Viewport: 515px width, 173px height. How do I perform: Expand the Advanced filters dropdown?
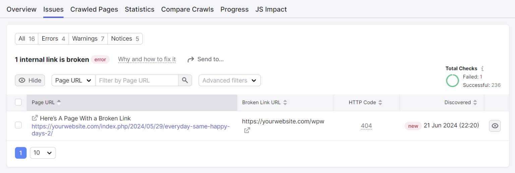click(x=230, y=80)
